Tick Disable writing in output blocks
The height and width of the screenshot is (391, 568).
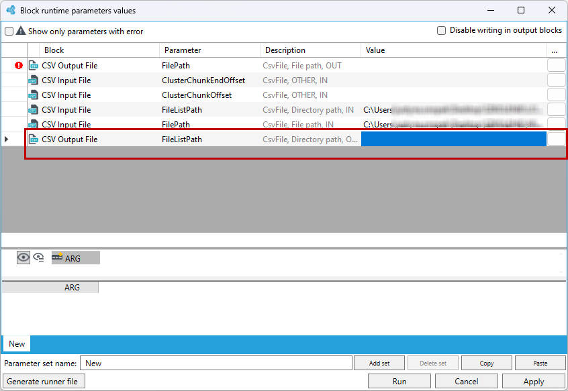(x=441, y=30)
